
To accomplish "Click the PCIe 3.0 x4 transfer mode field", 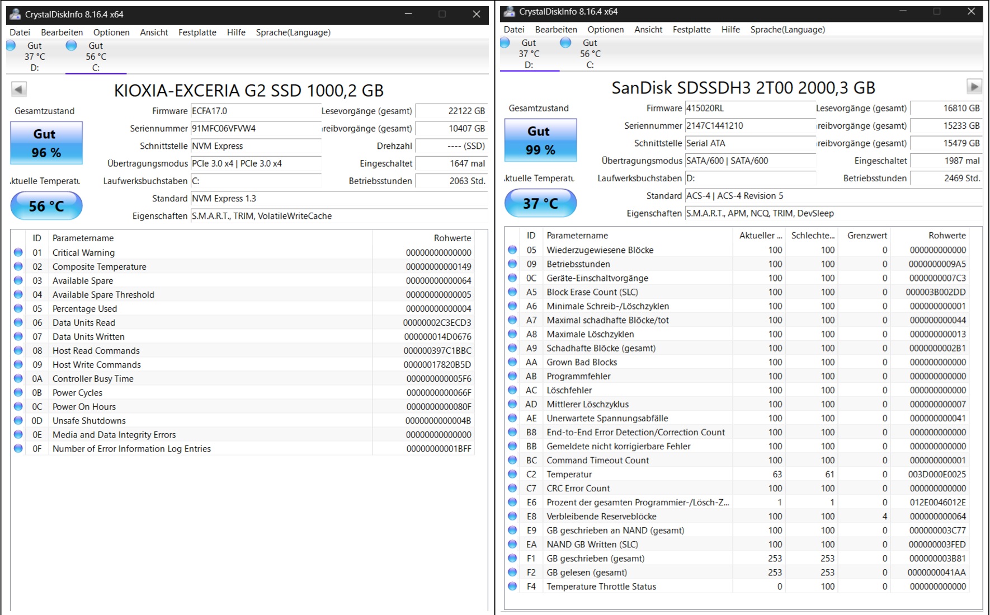I will click(x=256, y=163).
